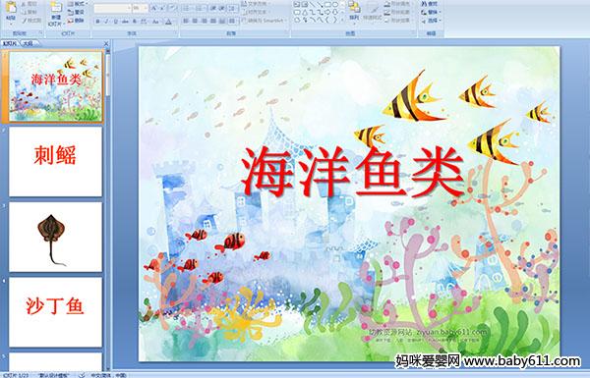This screenshot has width=590, height=378.
Task: Click the Convert to SmartArt icon
Action: [x=244, y=21]
